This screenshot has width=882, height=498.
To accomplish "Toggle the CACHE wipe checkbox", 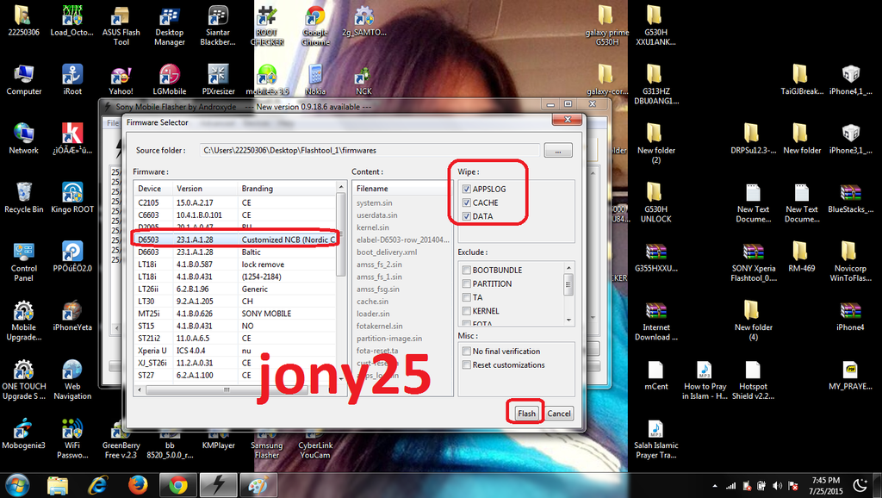I will pyautogui.click(x=467, y=202).
